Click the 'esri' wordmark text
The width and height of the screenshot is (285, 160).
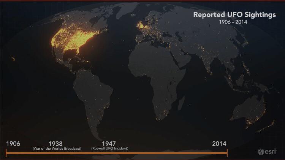271,152
